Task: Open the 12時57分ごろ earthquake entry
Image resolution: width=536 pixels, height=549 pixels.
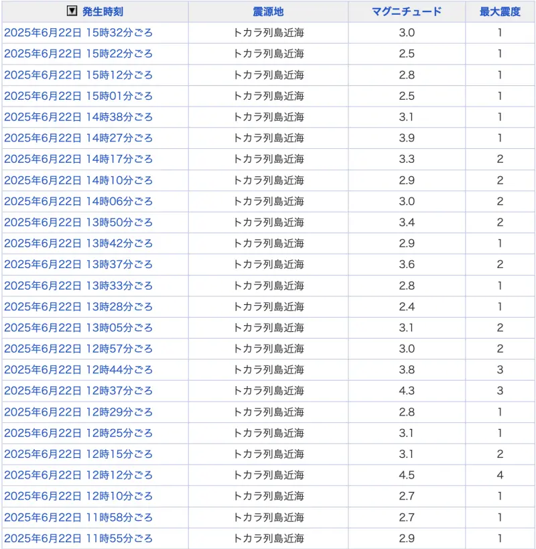Action: point(78,349)
